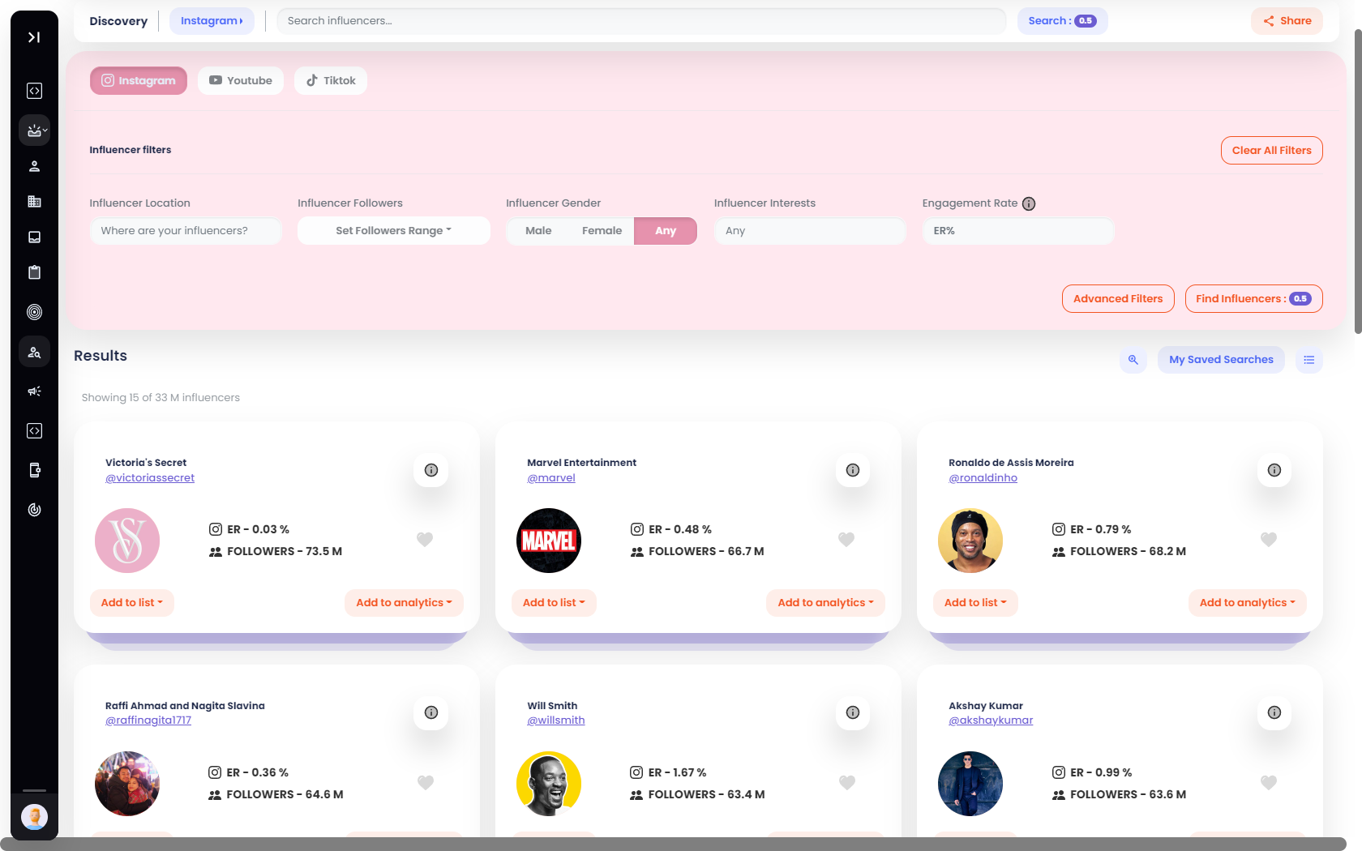This screenshot has height=851, width=1362.
Task: Click the horizontal scrollbar at the bottom
Action: [x=673, y=844]
